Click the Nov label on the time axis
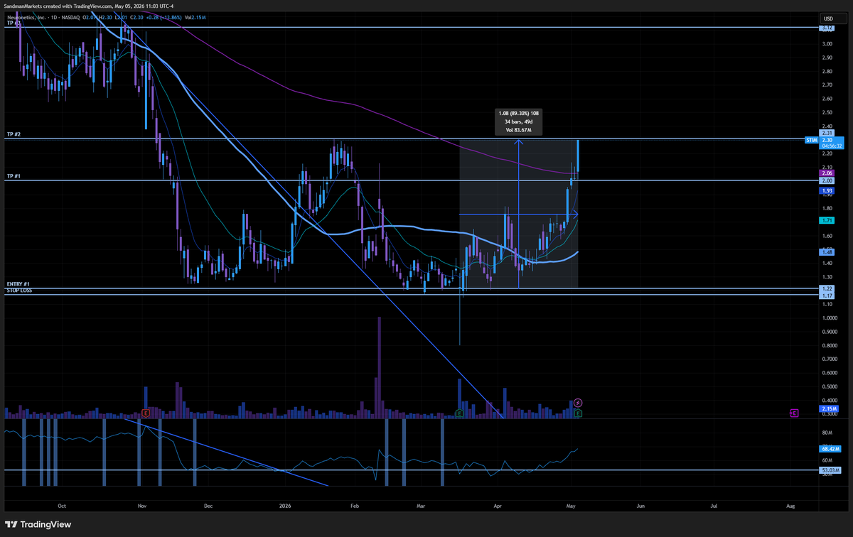 pyautogui.click(x=142, y=506)
